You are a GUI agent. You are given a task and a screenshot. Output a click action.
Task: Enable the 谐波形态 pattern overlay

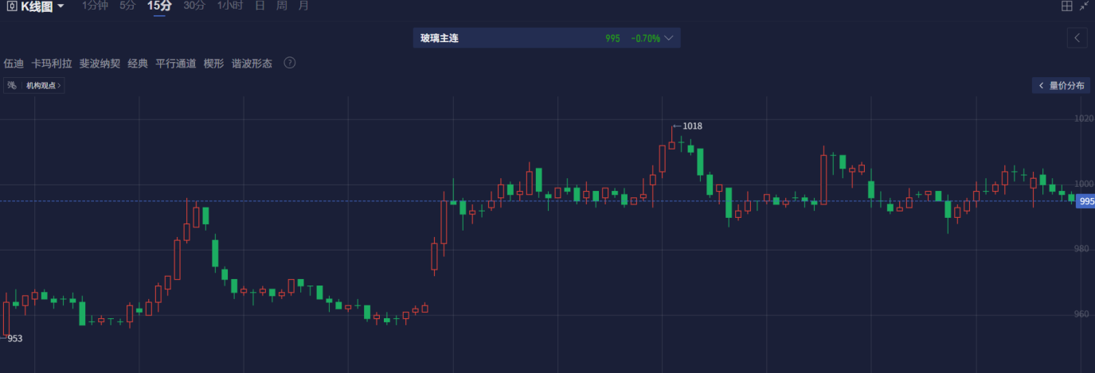(252, 64)
